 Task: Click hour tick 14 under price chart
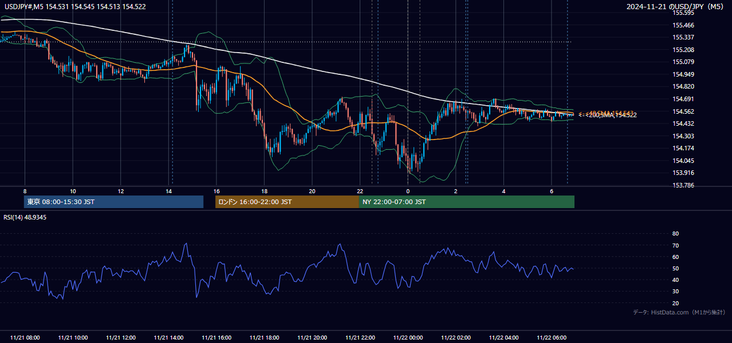click(x=168, y=191)
